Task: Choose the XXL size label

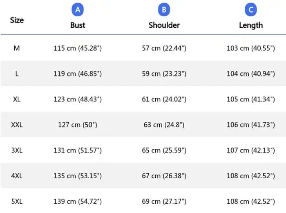Action: click(x=17, y=125)
